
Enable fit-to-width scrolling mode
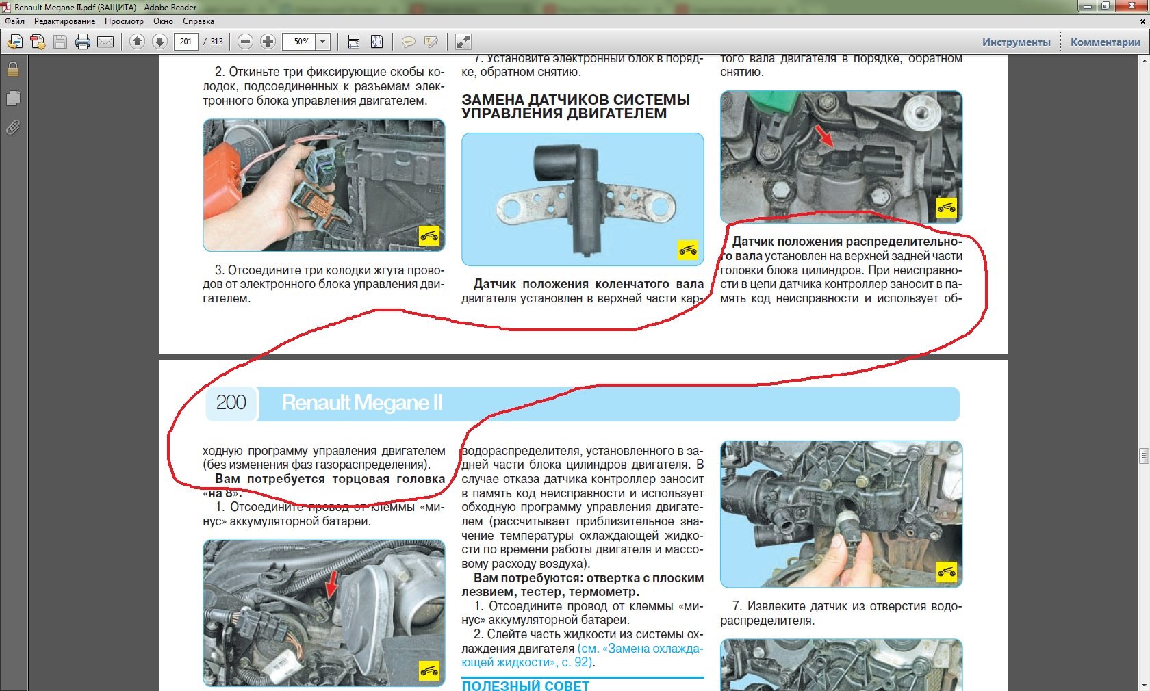click(x=353, y=42)
